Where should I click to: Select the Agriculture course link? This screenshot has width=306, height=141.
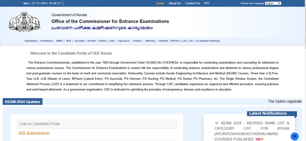pos(124,41)
